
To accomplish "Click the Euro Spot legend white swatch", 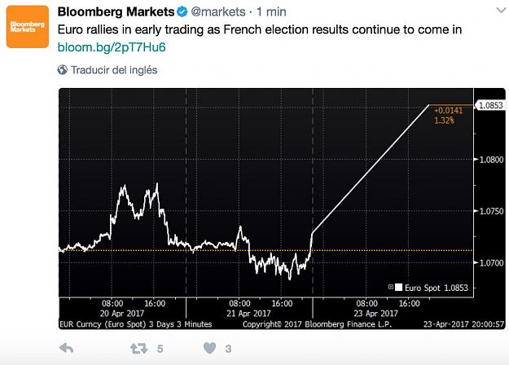I will pyautogui.click(x=398, y=288).
